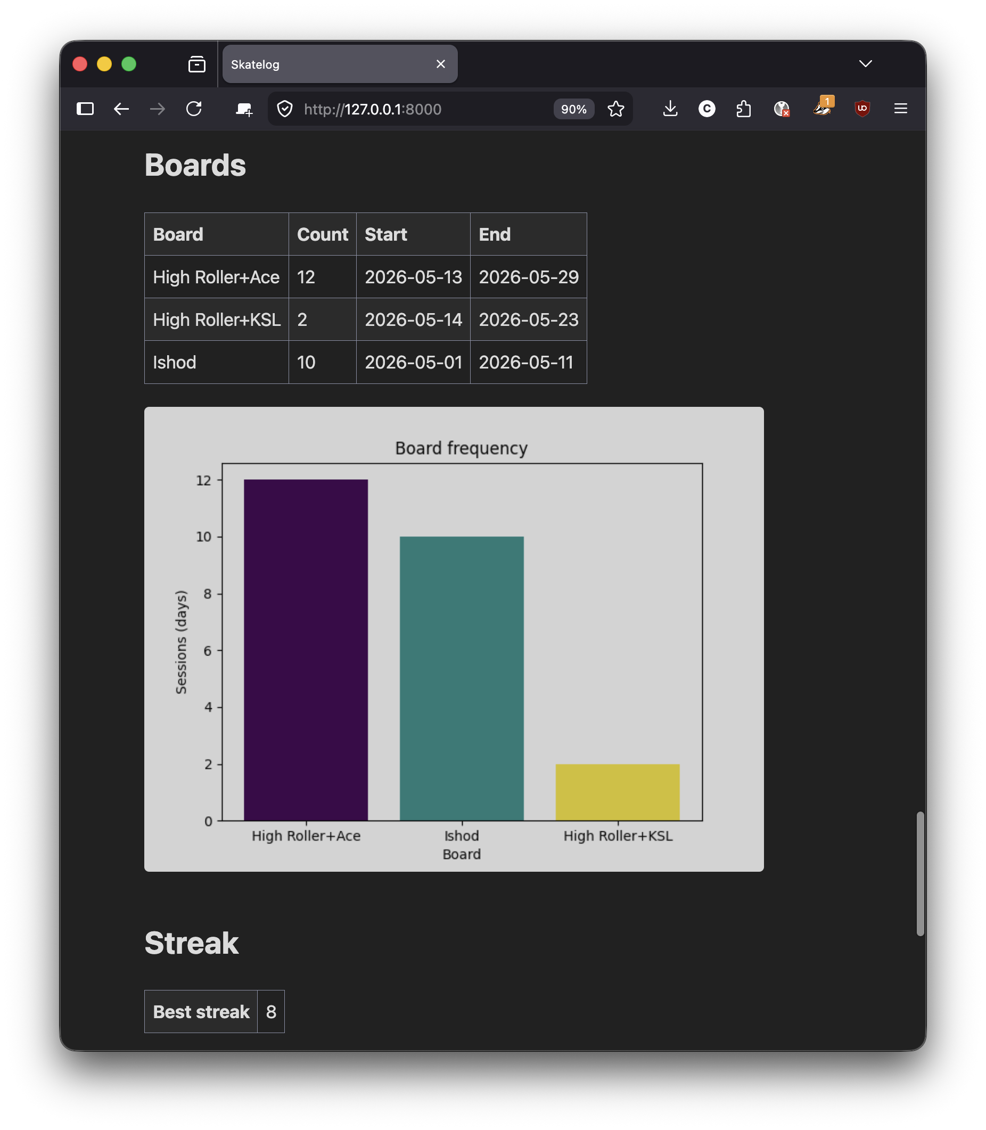Select the Ishod table cell
The image size is (986, 1130).
(216, 362)
